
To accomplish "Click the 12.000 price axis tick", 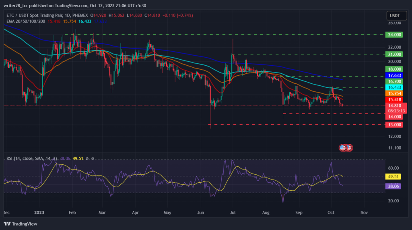I will coord(395,136).
